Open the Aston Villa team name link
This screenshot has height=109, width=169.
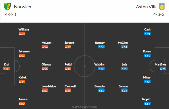(x=147, y=7)
